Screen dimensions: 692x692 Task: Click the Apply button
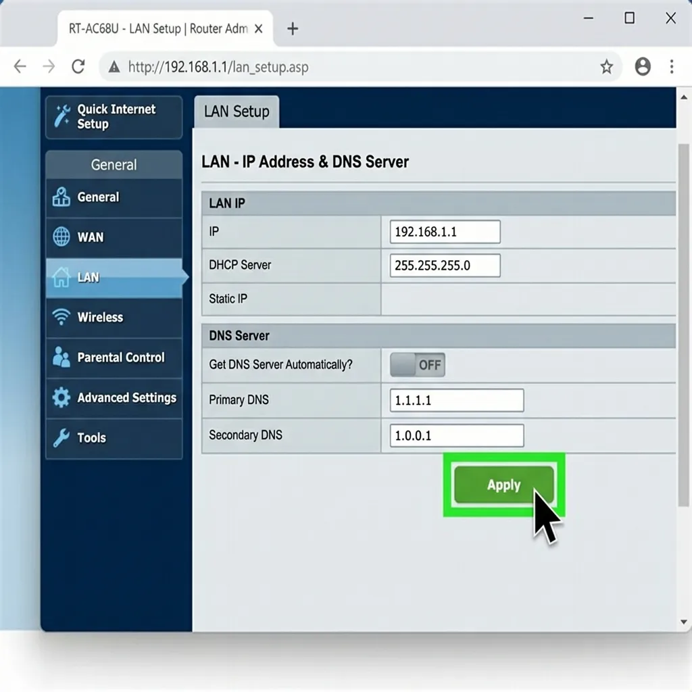tap(504, 485)
